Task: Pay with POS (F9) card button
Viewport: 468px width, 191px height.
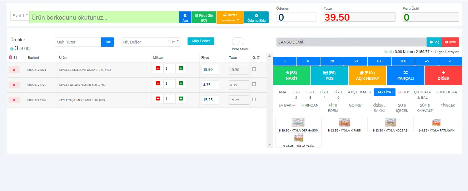Action: click(329, 76)
